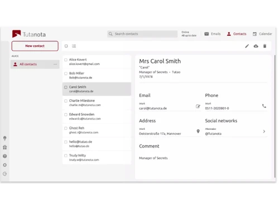279x209 pixels.
Task: Click the phone number 0511-202801-0
Action: [x=217, y=108]
